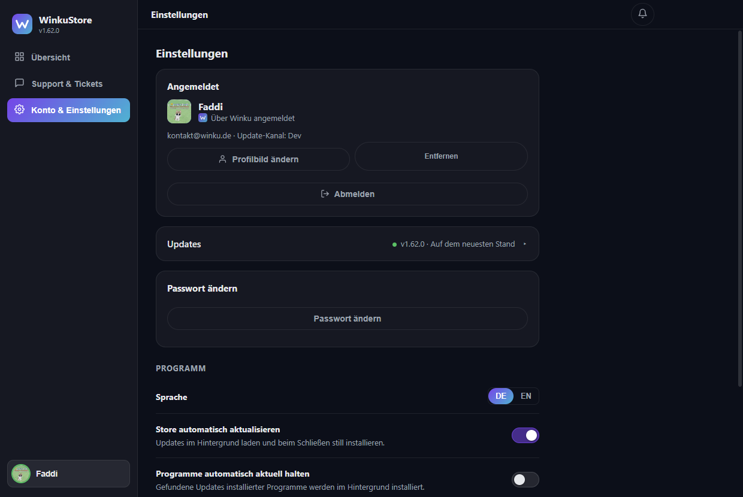Click the Passwort ändern button
Screen dimensions: 743x497
coord(348,319)
